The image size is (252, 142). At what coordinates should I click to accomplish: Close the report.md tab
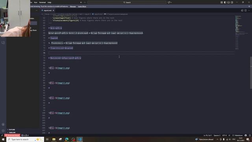click(x=54, y=11)
